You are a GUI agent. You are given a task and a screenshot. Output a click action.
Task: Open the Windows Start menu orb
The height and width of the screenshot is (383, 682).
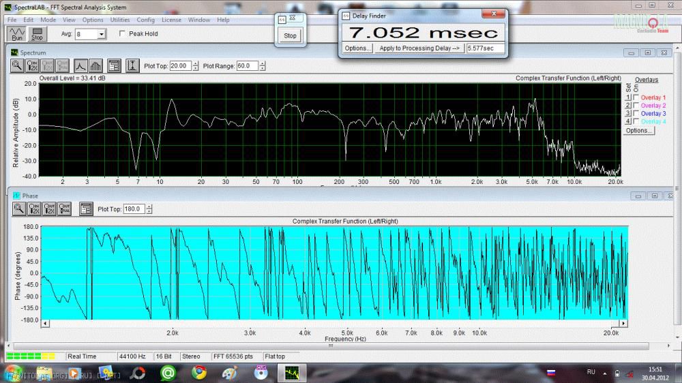[12, 373]
